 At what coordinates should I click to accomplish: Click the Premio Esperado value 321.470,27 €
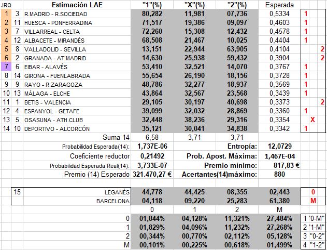click(x=152, y=174)
